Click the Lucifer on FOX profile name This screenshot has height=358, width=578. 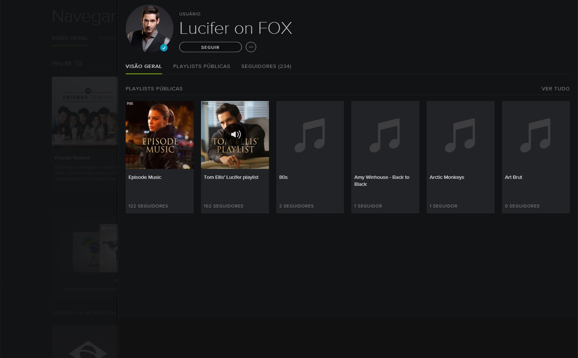[236, 28]
